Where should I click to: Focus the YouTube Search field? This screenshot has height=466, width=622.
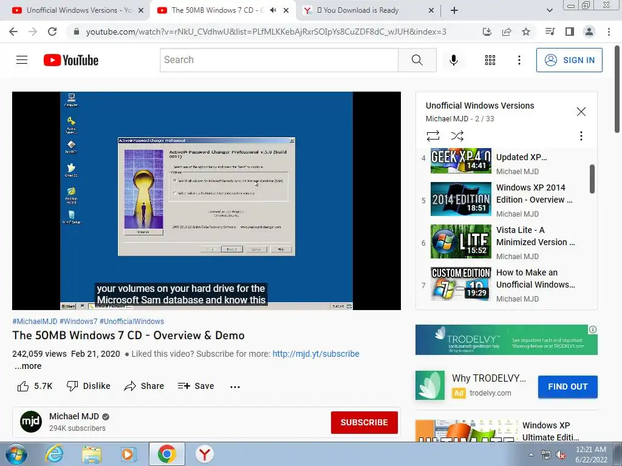point(279,60)
